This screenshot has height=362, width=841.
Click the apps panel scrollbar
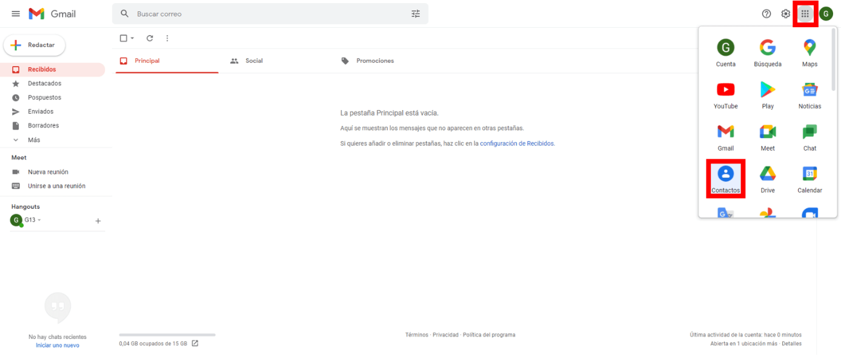point(834,59)
